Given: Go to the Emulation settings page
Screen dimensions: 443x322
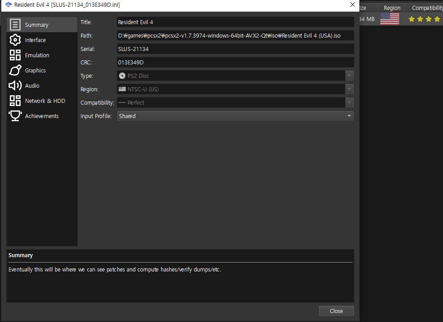Looking at the screenshot, I should coord(42,55).
